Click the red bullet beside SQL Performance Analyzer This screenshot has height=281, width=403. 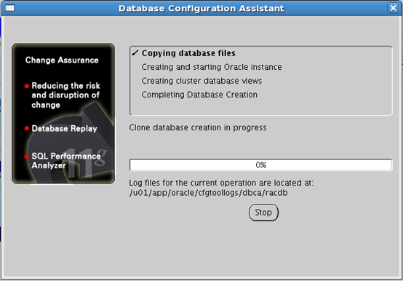click(x=27, y=157)
